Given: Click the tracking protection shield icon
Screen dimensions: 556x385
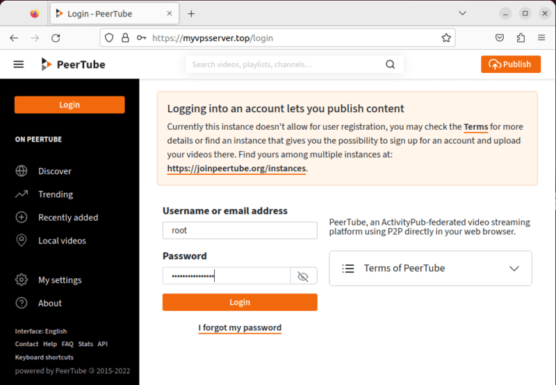Looking at the screenshot, I should point(109,38).
